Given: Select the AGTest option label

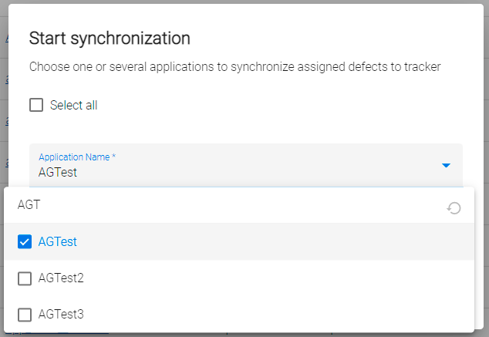Looking at the screenshot, I should coord(58,242).
